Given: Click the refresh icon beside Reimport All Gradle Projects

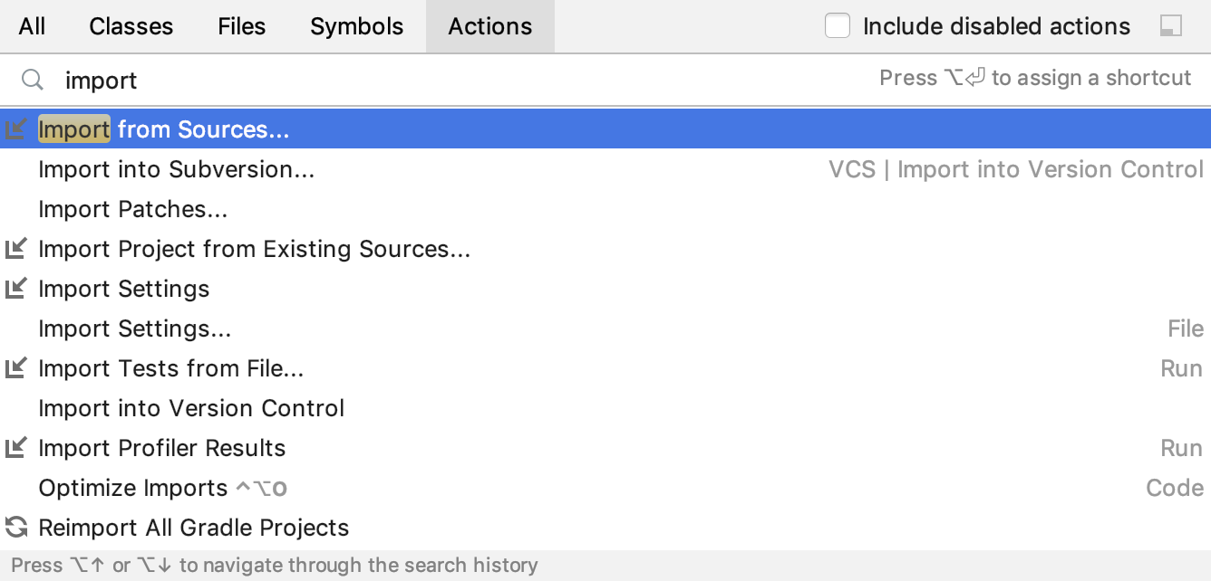Looking at the screenshot, I should click(x=16, y=528).
